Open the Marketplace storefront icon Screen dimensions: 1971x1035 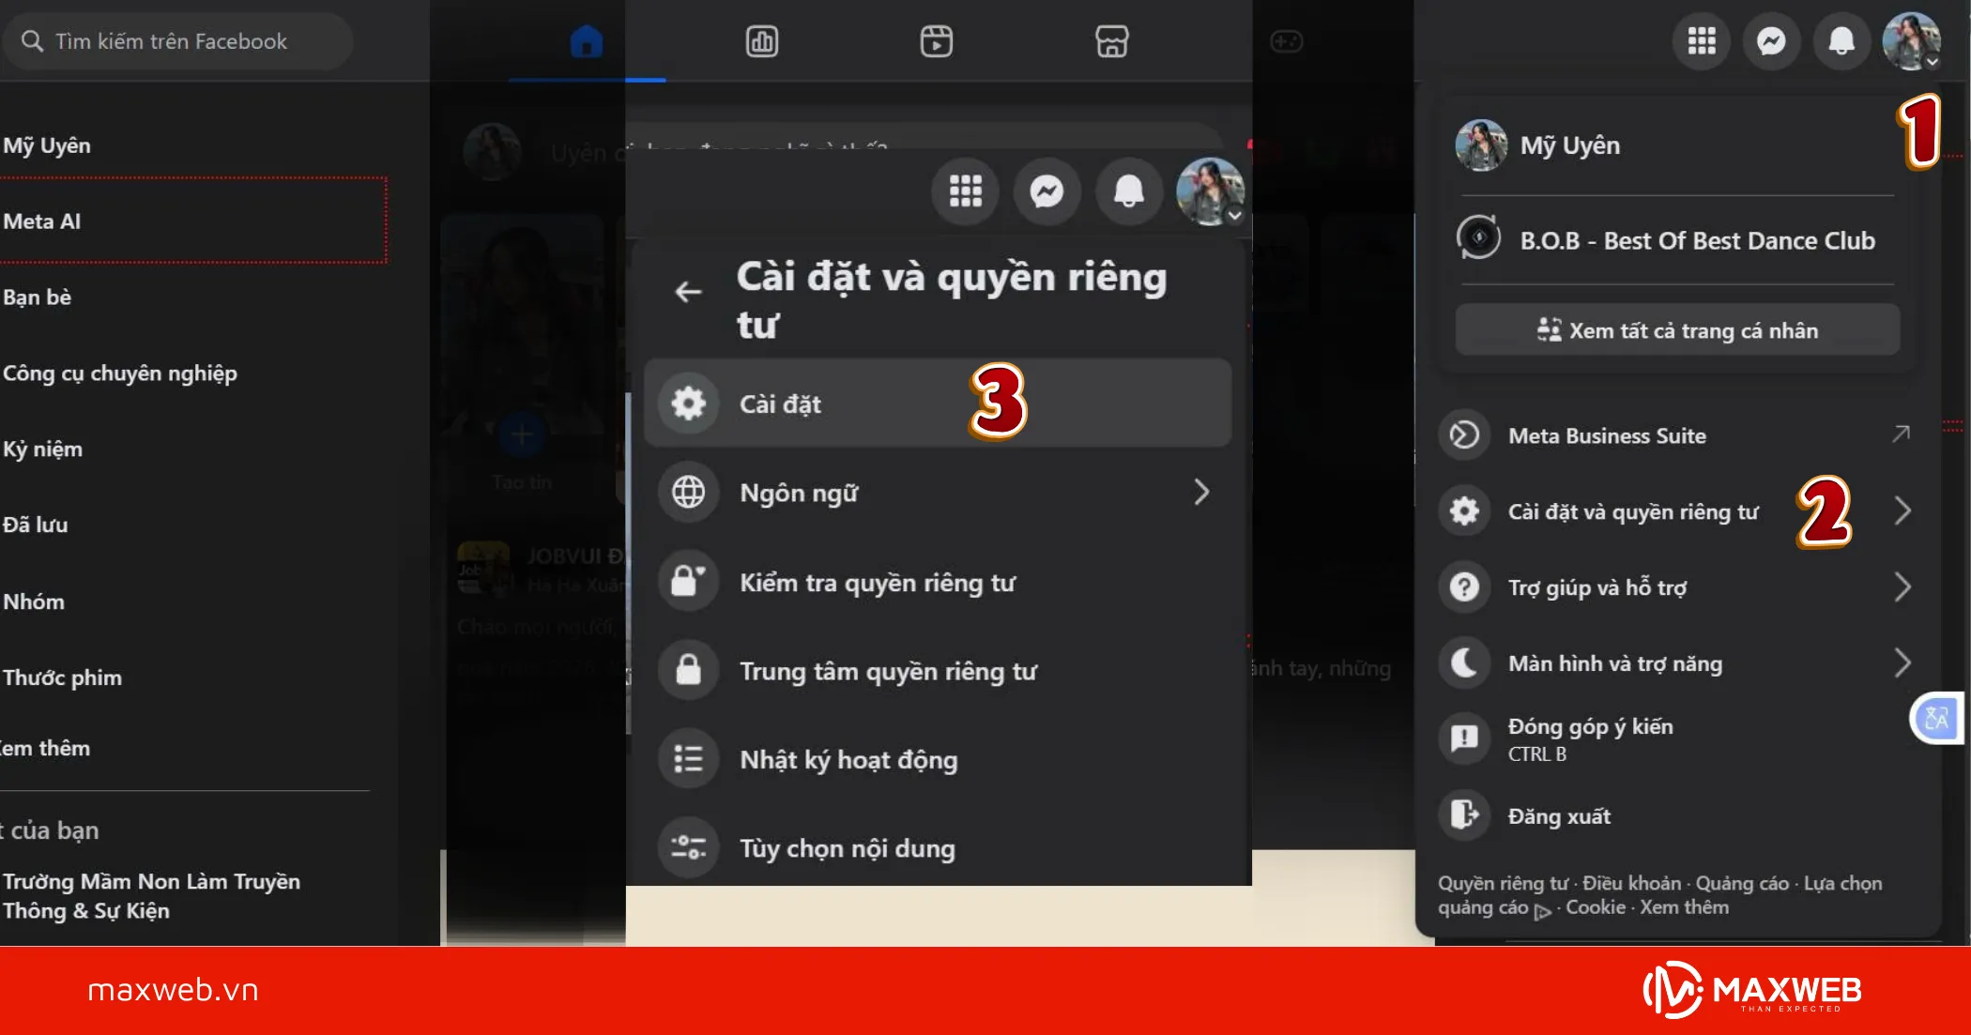coord(1111,41)
